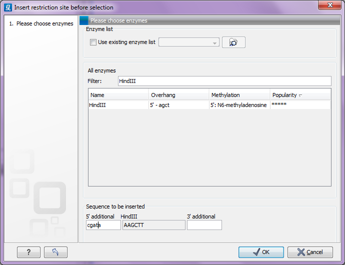Click the Cancel button
Screen dimensions: 345x265
310,252
